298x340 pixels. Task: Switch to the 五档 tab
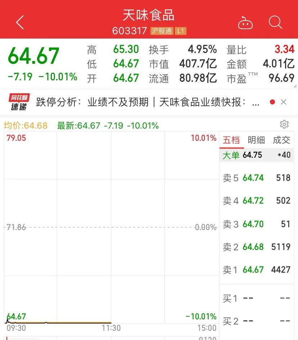pyautogui.click(x=231, y=140)
